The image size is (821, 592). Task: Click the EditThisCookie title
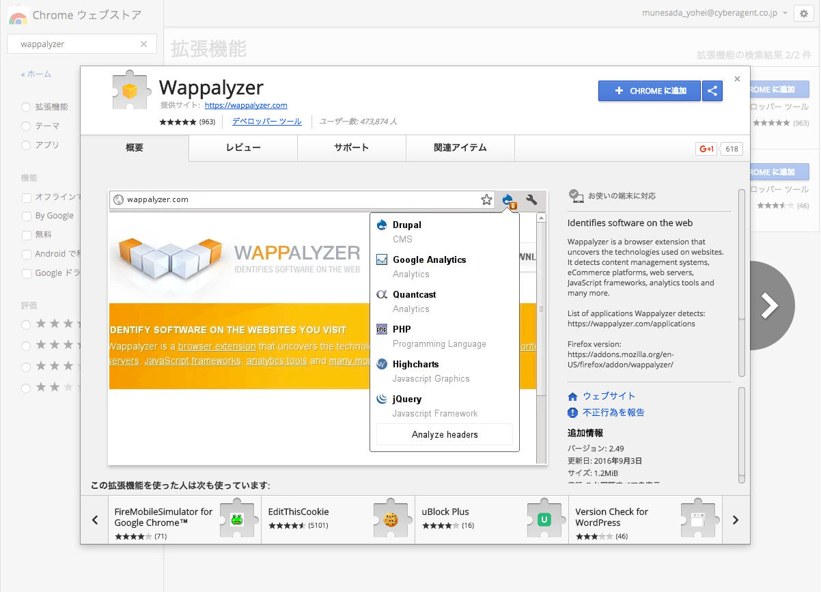298,511
